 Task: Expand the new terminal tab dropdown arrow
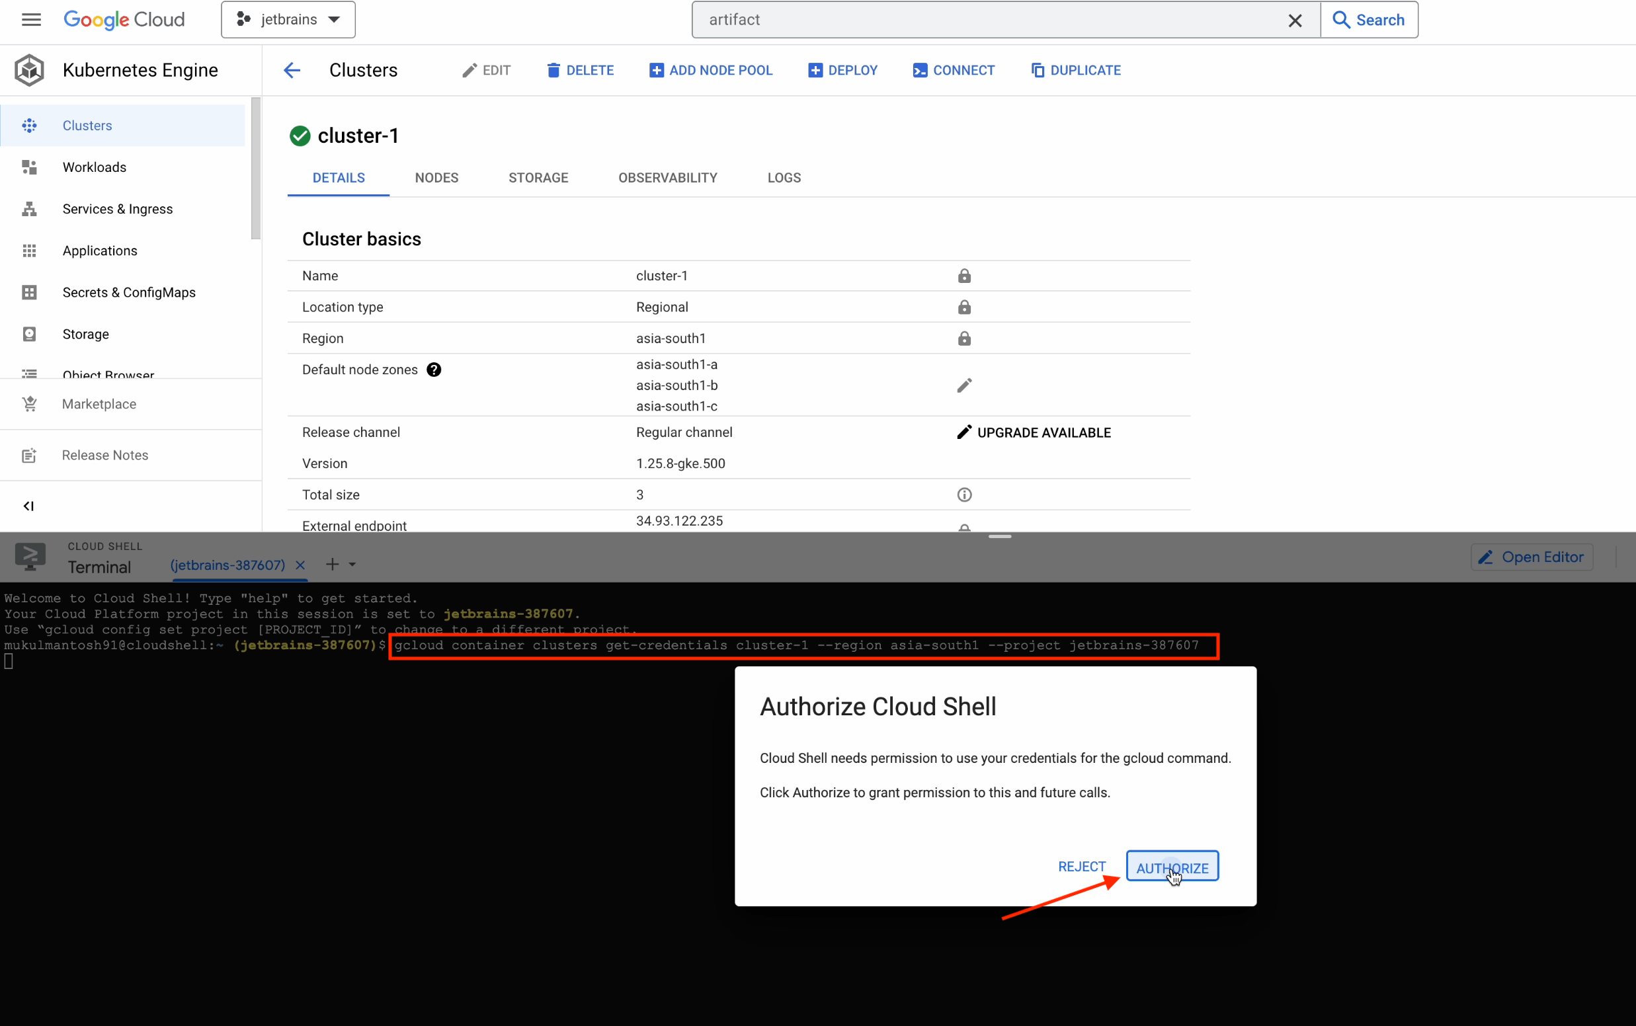(x=352, y=565)
